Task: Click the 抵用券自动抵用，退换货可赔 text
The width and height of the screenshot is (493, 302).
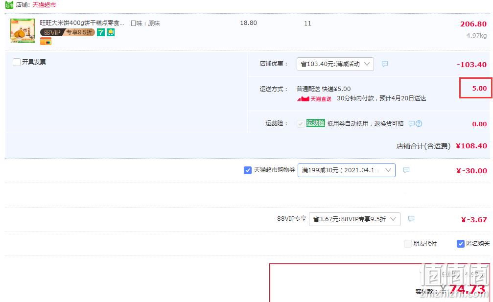Action: 365,123
